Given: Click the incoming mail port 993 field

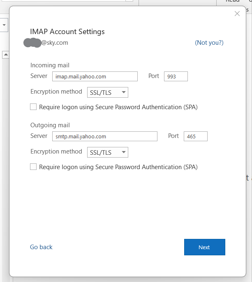Looking at the screenshot, I should pos(176,76).
